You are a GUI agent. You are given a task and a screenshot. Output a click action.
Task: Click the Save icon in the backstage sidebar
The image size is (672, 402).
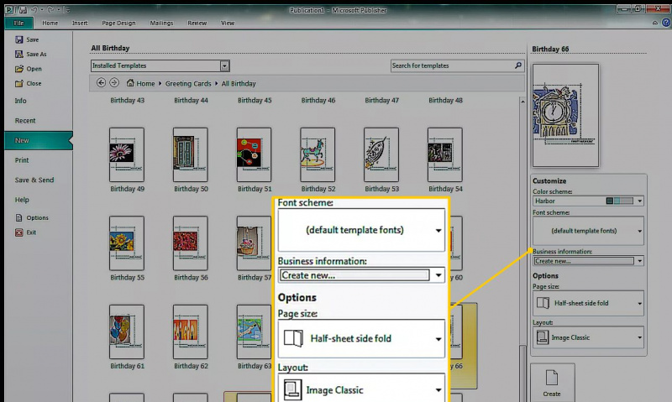(18, 39)
